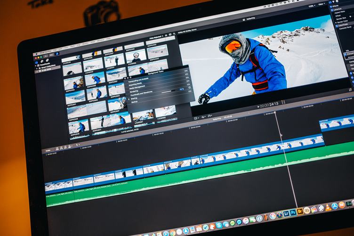Click the Rendering progress bar
354x236 pixels.
click(x=168, y=92)
